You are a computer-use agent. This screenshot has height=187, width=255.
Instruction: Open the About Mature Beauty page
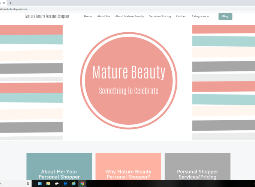pyautogui.click(x=129, y=16)
